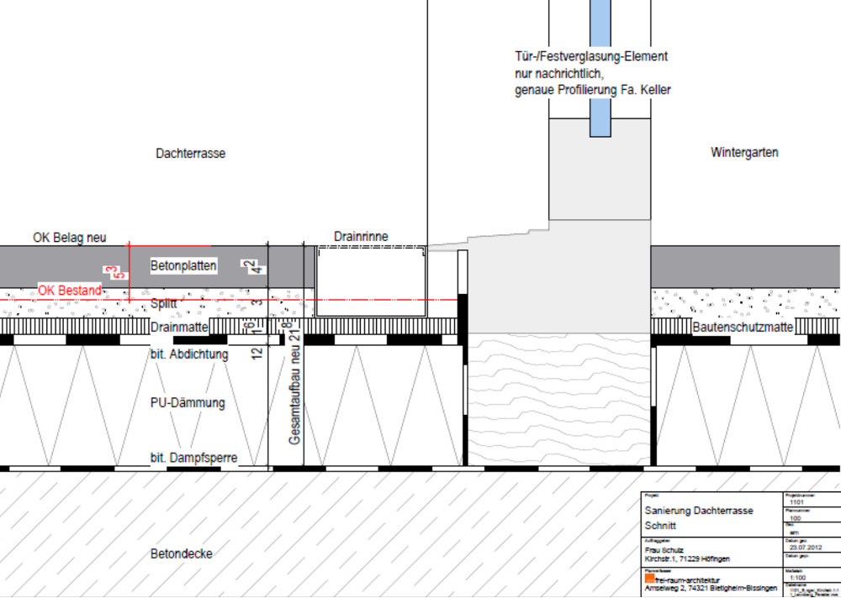Select the 'Drainrinne' label
841x598 pixels.
coord(361,237)
